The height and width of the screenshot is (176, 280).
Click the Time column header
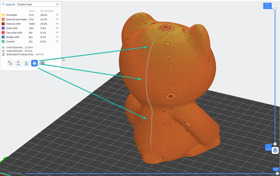coord(32,11)
